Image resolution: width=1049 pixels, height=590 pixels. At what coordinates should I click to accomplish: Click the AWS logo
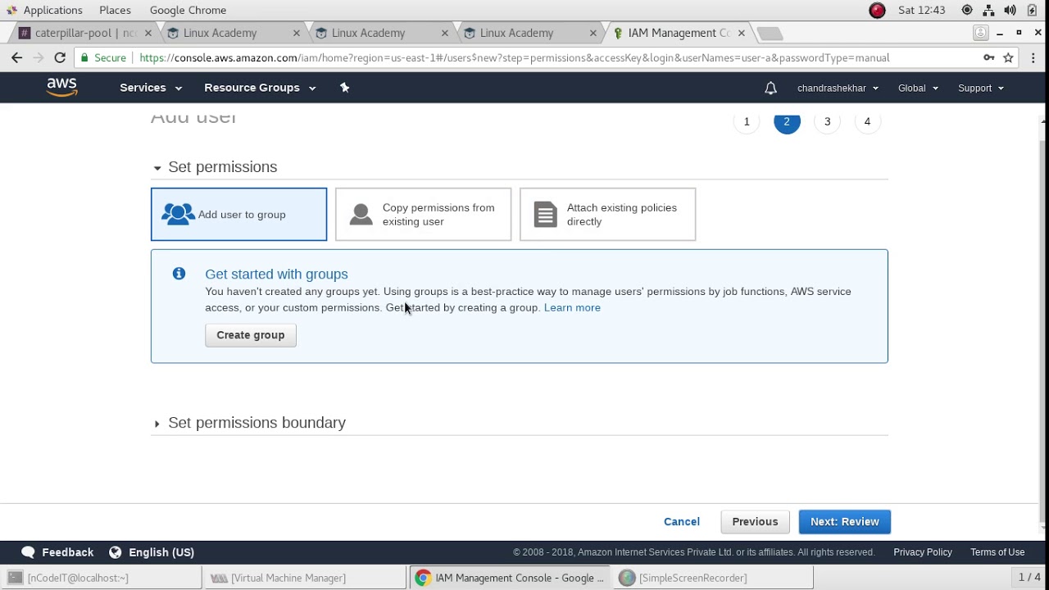pyautogui.click(x=62, y=87)
